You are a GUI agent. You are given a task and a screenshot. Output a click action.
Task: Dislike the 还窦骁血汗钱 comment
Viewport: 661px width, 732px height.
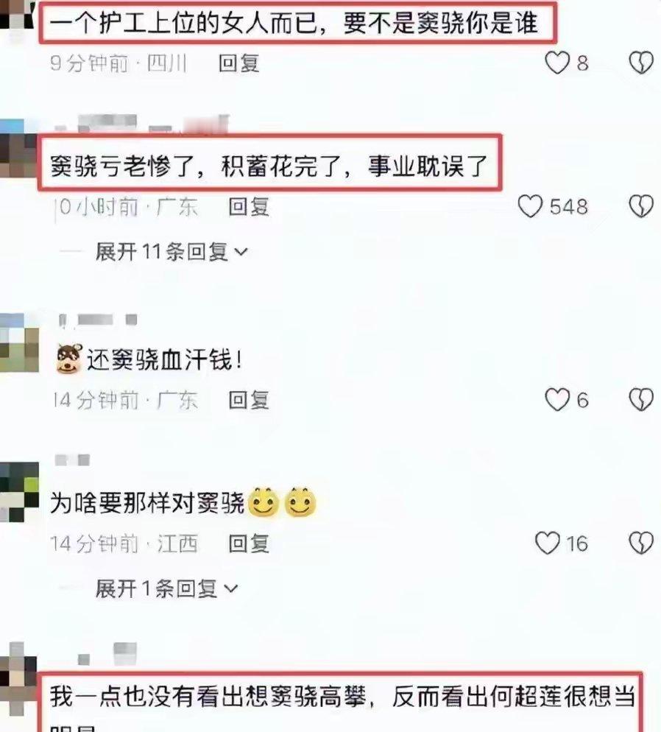(x=641, y=400)
